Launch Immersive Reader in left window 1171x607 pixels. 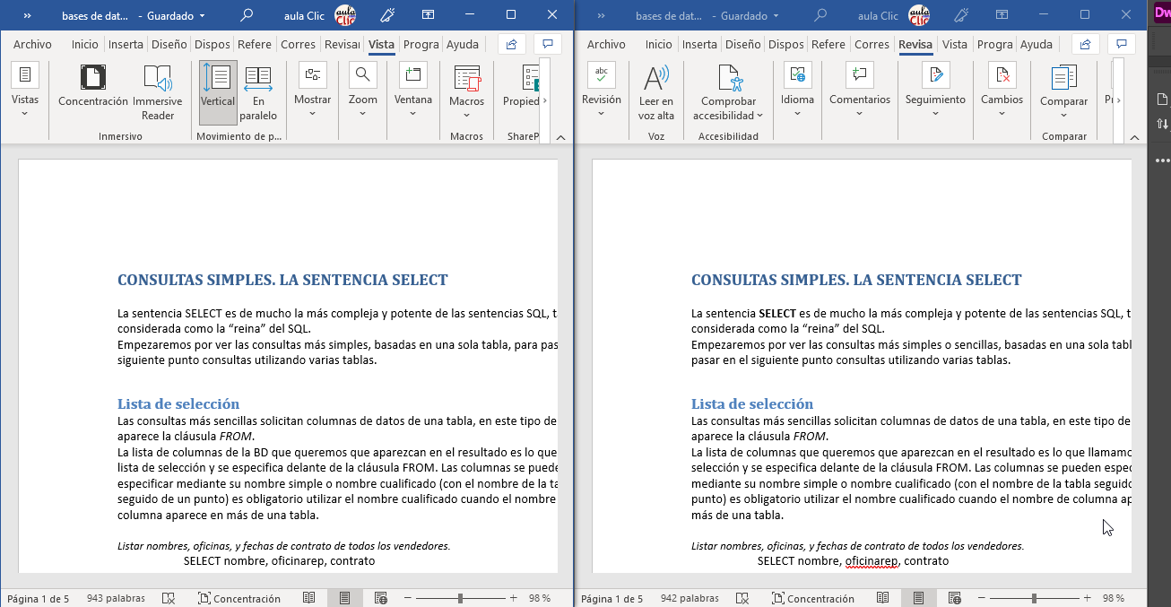(x=158, y=92)
